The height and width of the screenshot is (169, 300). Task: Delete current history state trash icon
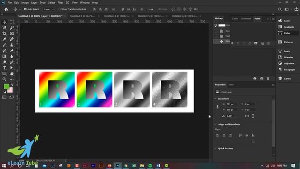(268, 78)
